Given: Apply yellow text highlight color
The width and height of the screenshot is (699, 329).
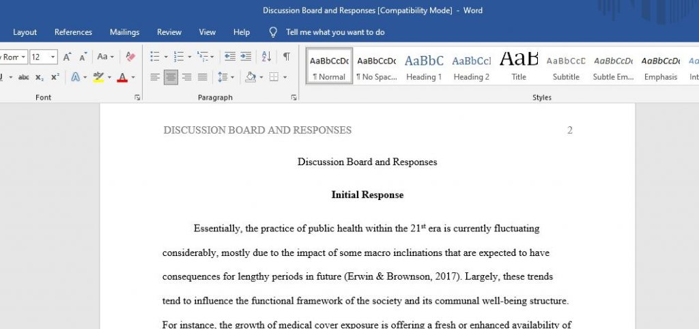Looking at the screenshot, I should (x=98, y=77).
